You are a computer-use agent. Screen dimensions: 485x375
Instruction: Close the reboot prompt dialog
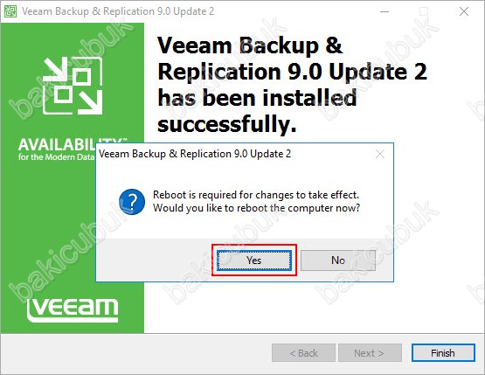[x=380, y=154]
